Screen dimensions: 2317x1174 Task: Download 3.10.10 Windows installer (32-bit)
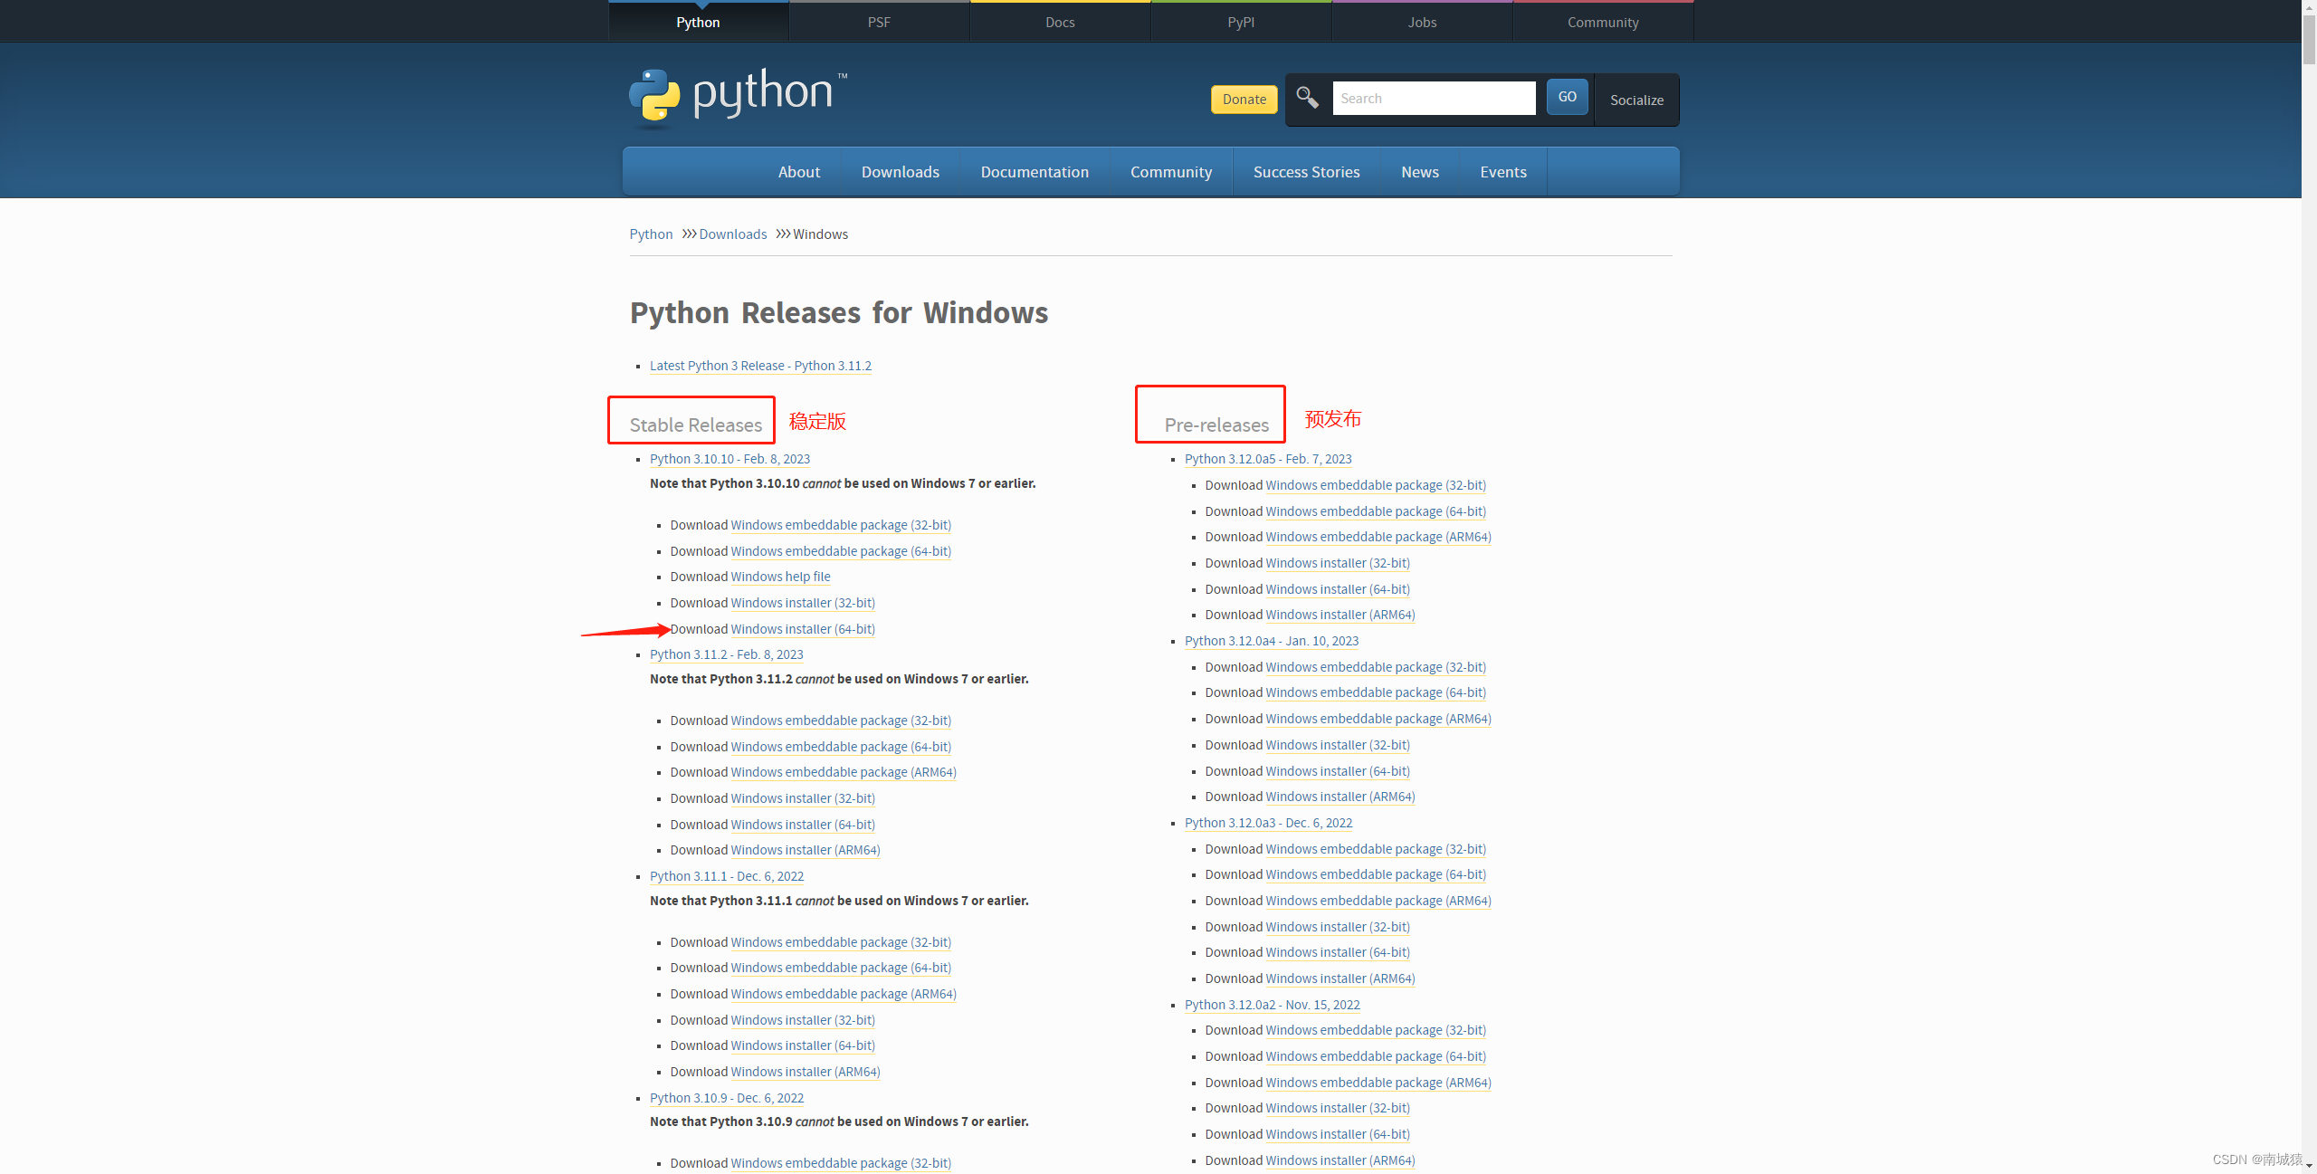803,603
